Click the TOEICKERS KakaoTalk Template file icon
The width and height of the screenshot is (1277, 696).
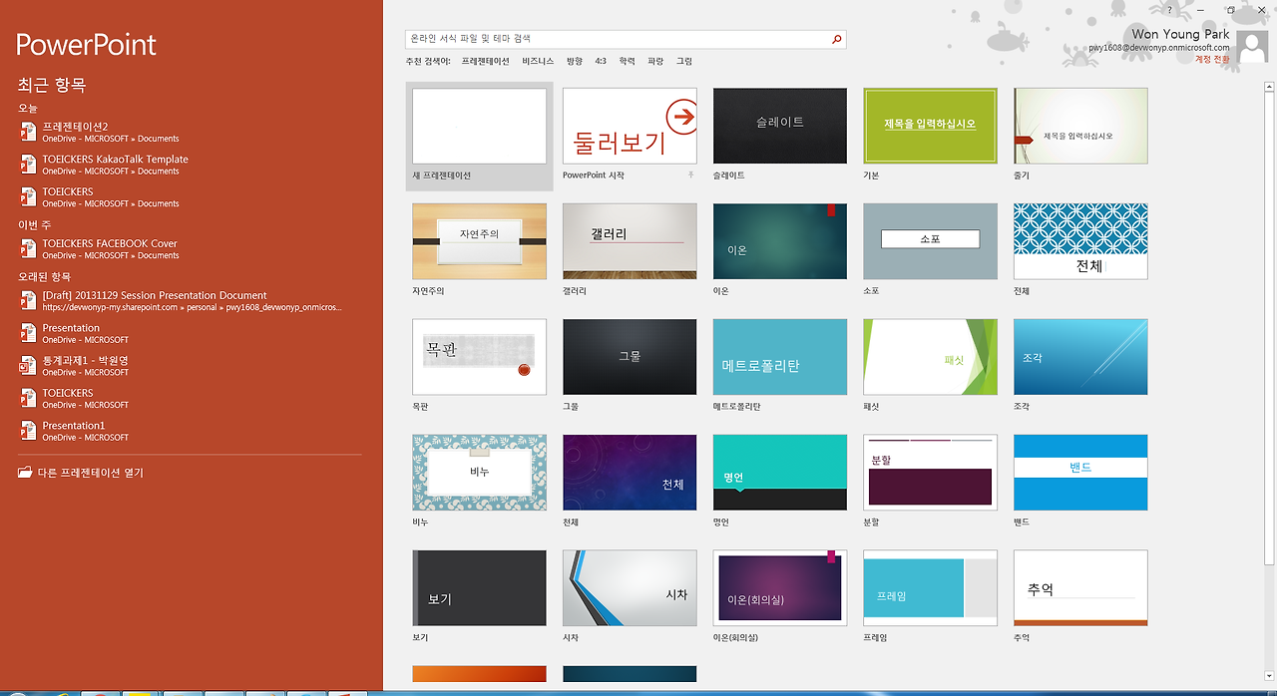(x=27, y=165)
